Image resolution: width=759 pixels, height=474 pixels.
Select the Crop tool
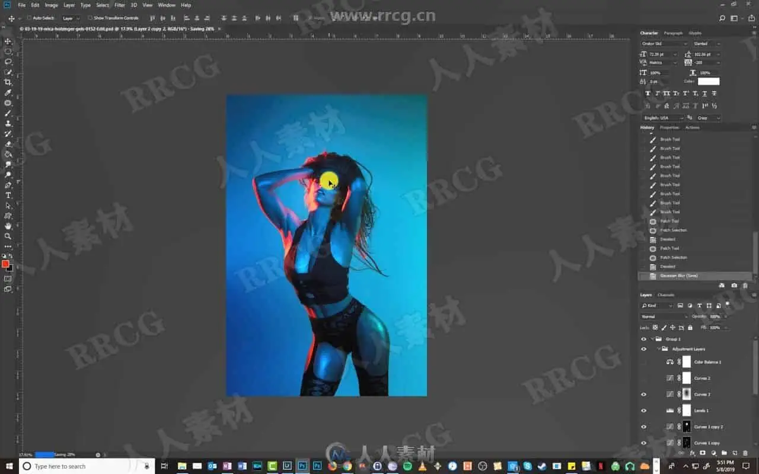pos(8,82)
